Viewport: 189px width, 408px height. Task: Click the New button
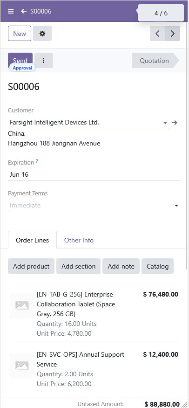pyautogui.click(x=20, y=33)
